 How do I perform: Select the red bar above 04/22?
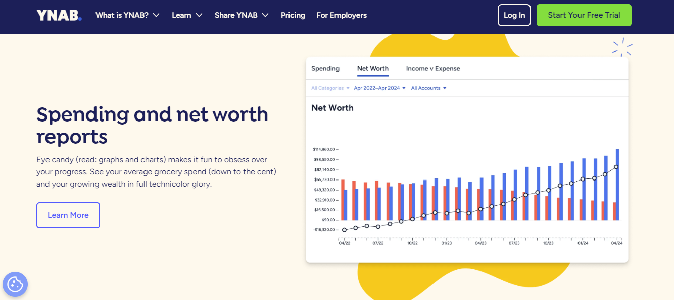343,200
